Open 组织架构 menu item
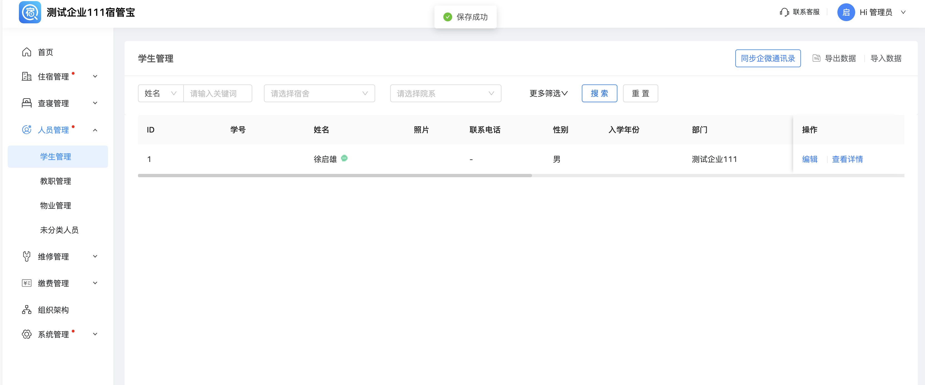 click(53, 310)
